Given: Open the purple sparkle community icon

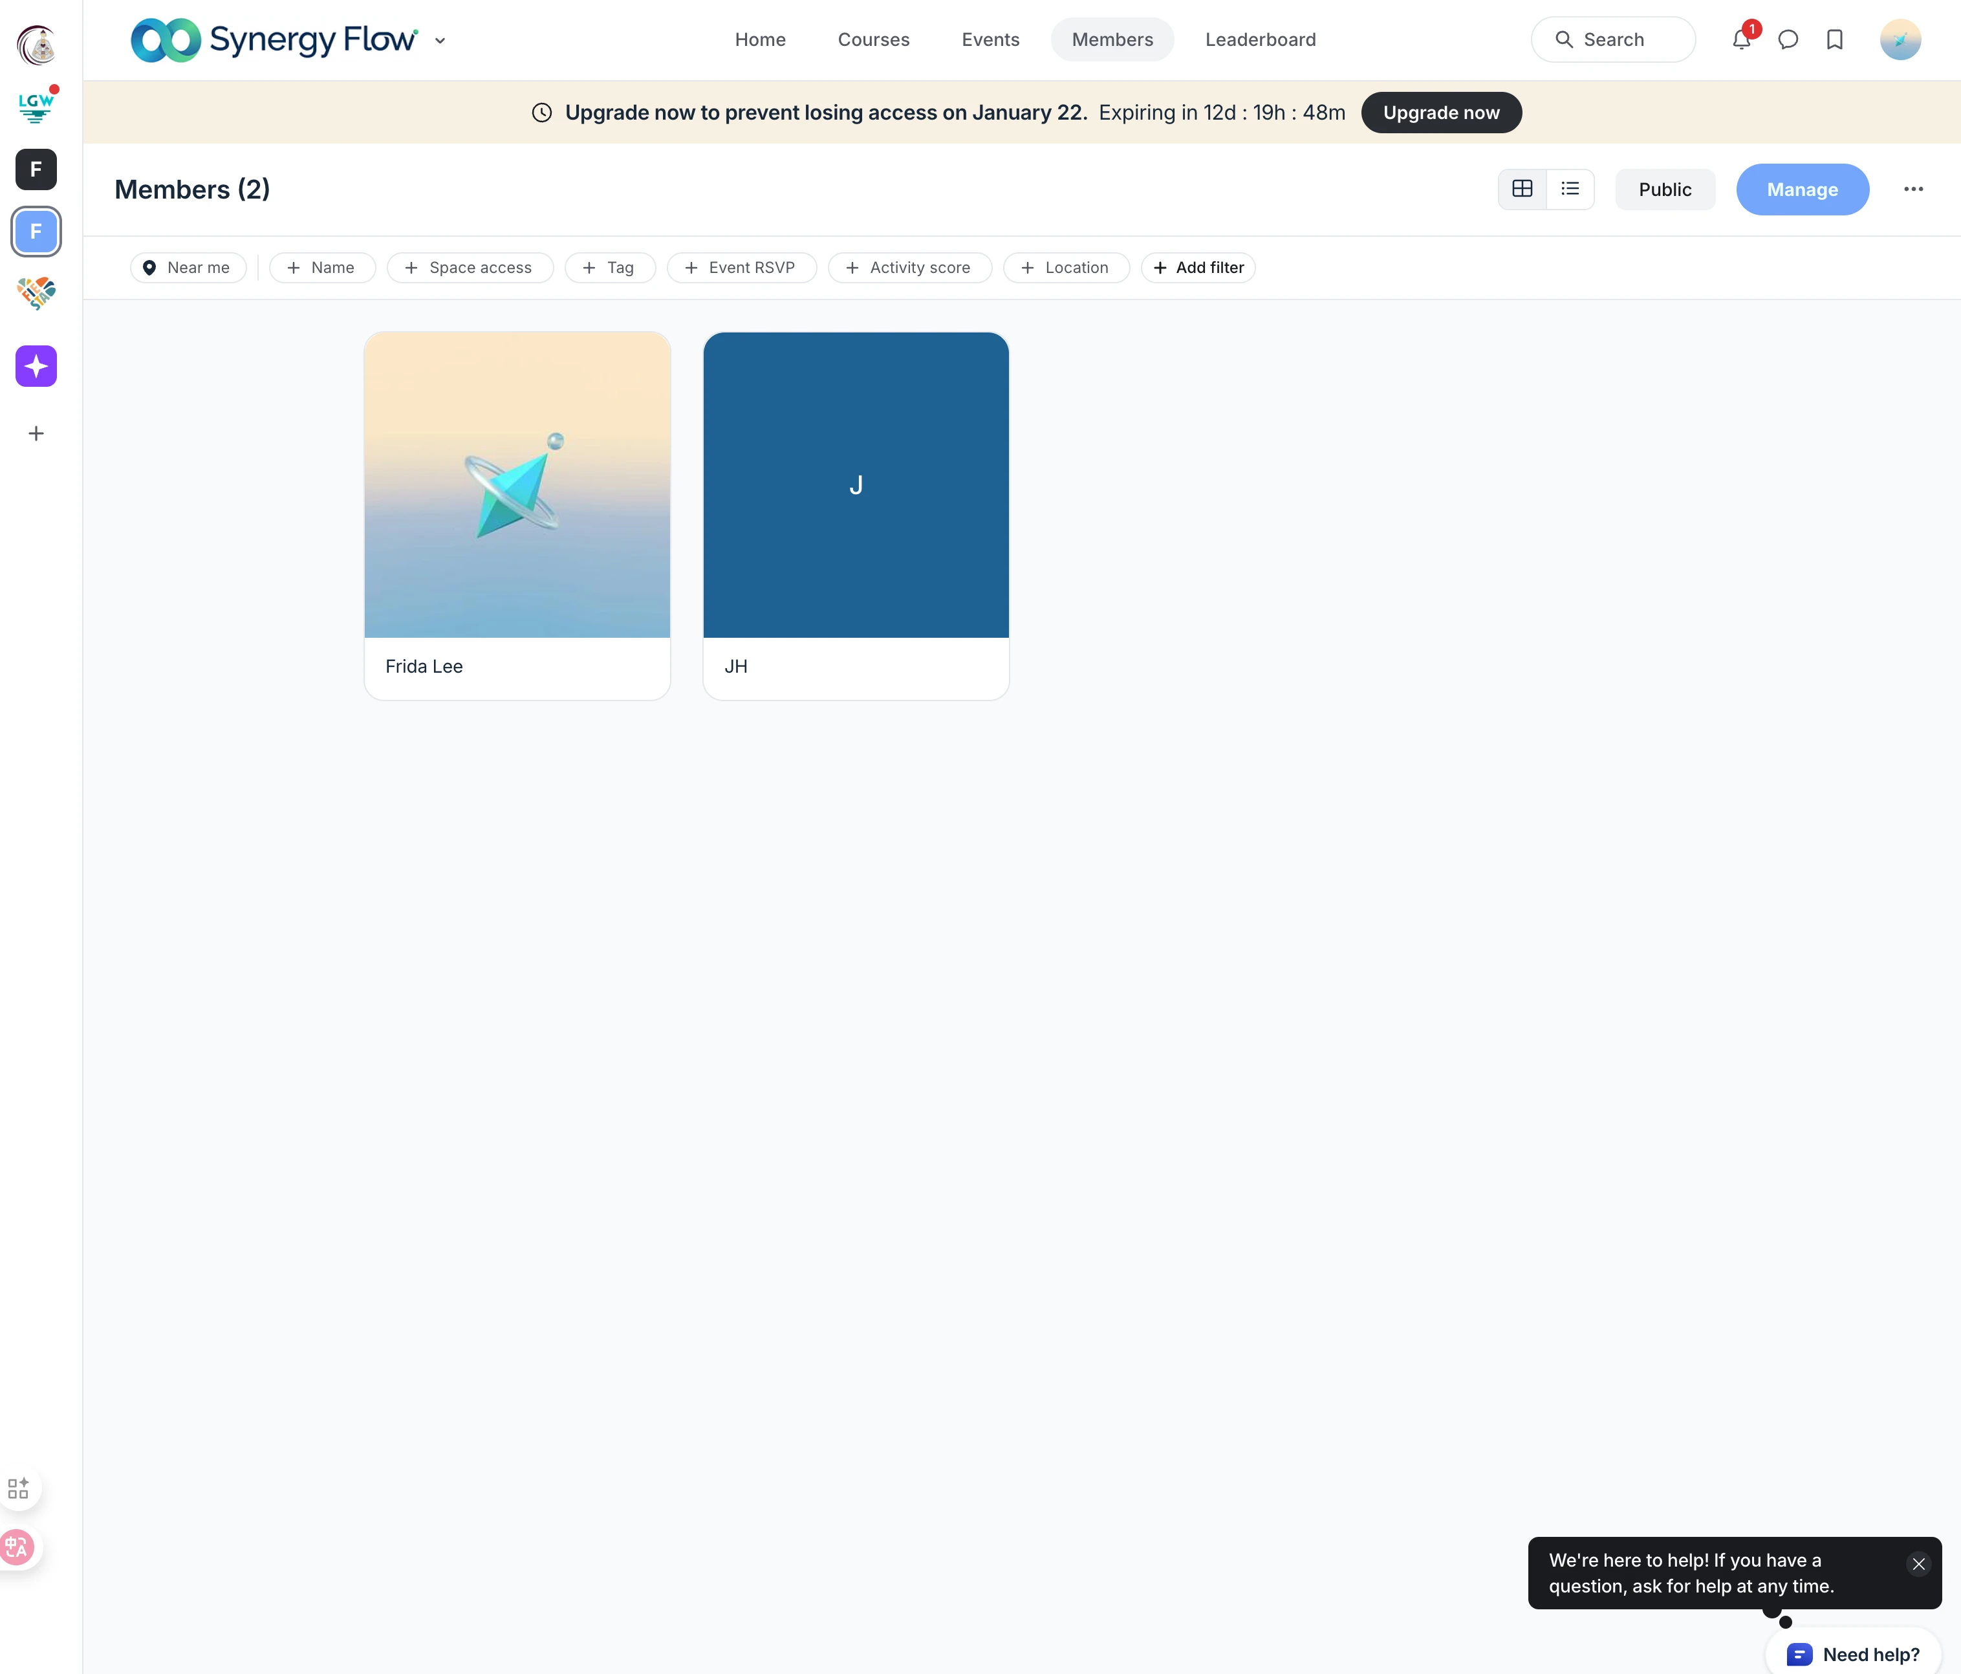Looking at the screenshot, I should tap(36, 366).
